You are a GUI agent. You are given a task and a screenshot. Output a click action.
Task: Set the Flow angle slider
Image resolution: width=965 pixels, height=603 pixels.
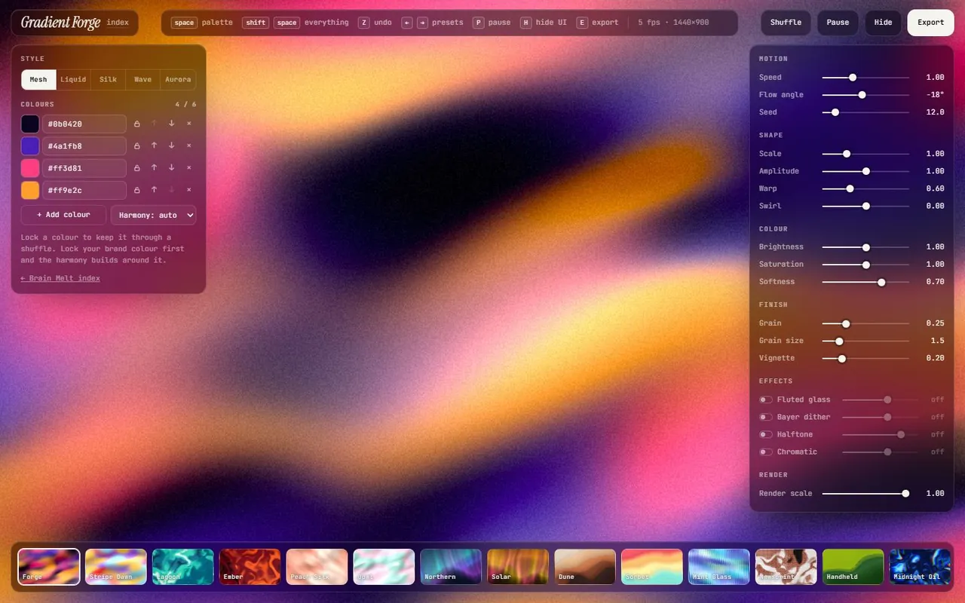pyautogui.click(x=865, y=94)
